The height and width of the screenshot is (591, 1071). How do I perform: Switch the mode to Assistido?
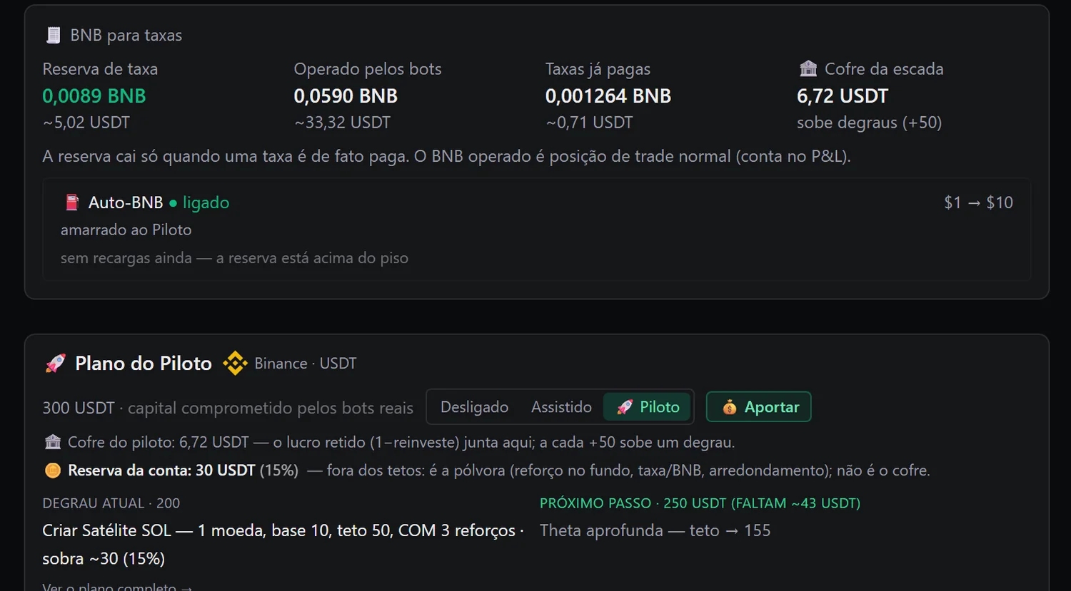pos(561,407)
